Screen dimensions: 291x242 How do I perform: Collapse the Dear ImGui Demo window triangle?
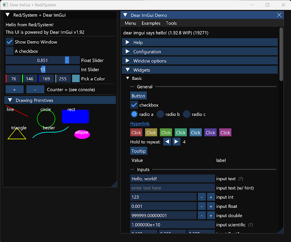[x=125, y=15]
